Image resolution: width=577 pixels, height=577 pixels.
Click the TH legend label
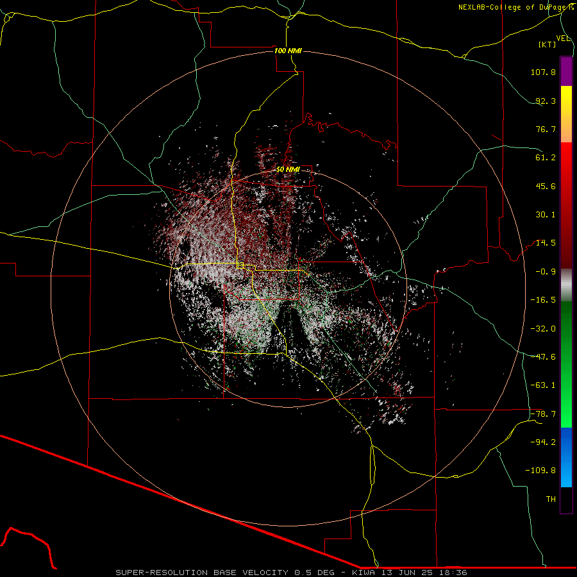click(x=551, y=499)
